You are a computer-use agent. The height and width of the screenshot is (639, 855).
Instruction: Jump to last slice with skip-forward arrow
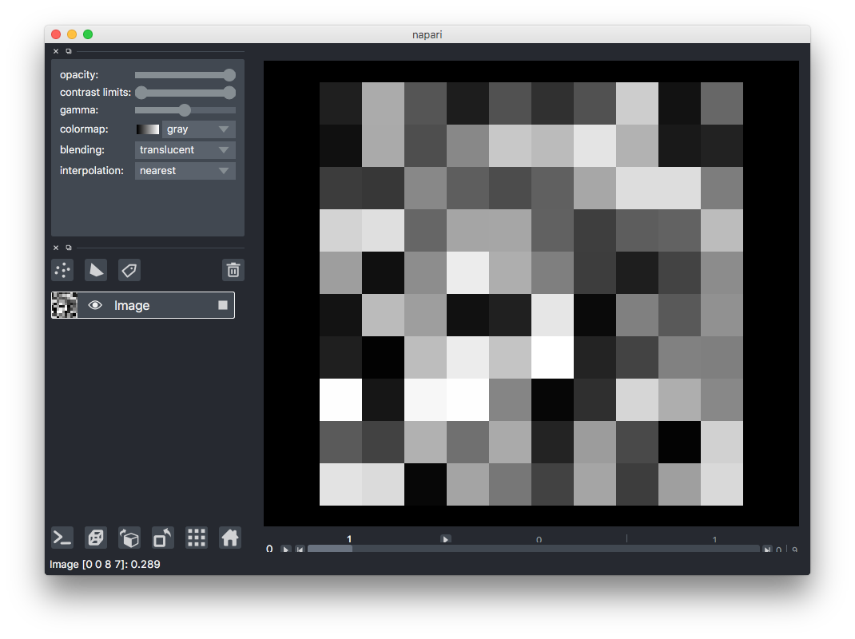pyautogui.click(x=767, y=549)
